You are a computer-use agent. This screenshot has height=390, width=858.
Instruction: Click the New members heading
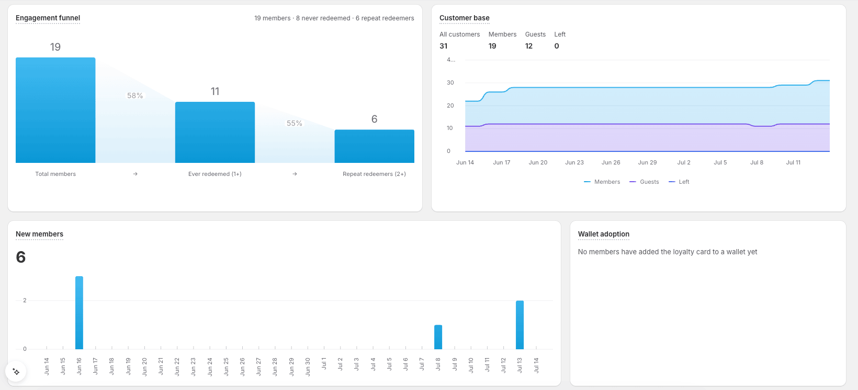point(39,234)
